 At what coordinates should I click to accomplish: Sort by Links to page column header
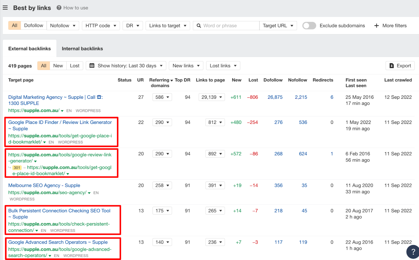pyautogui.click(x=210, y=80)
